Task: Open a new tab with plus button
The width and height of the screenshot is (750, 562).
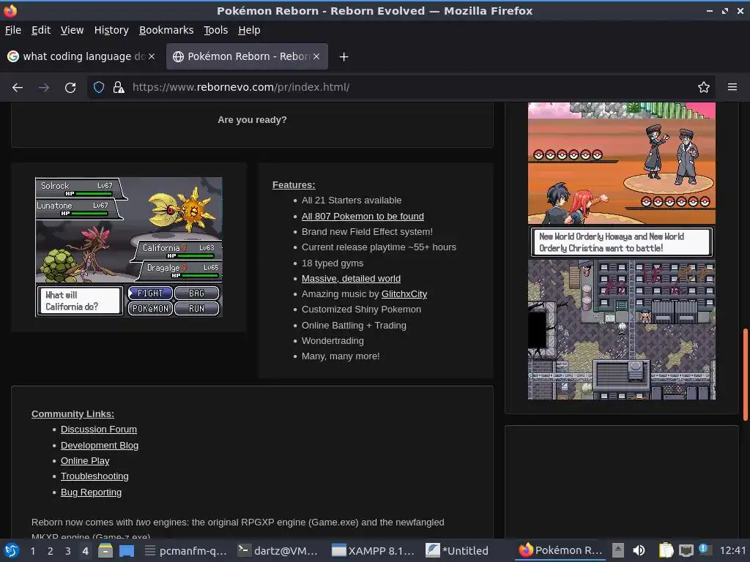Action: (x=344, y=57)
